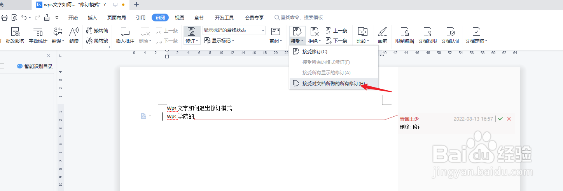
Task: Select the format painter brush icon
Action: point(47,18)
